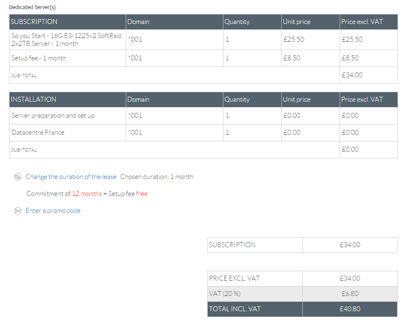Select the red 12 months commitment text
405x322 pixels.
(87, 193)
